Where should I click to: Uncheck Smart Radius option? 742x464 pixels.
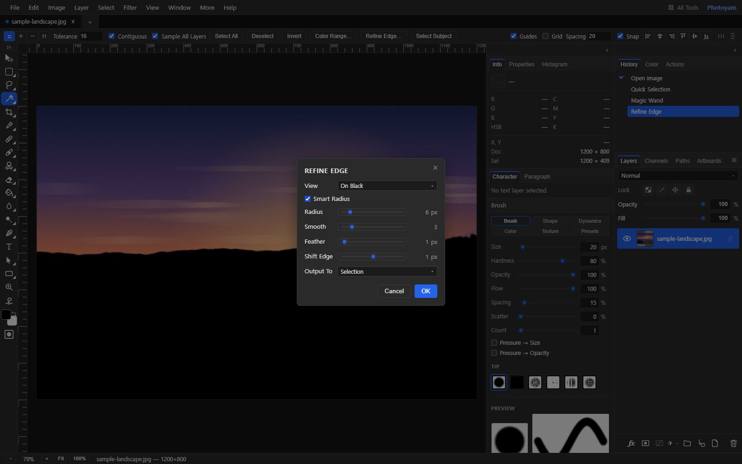click(x=307, y=199)
